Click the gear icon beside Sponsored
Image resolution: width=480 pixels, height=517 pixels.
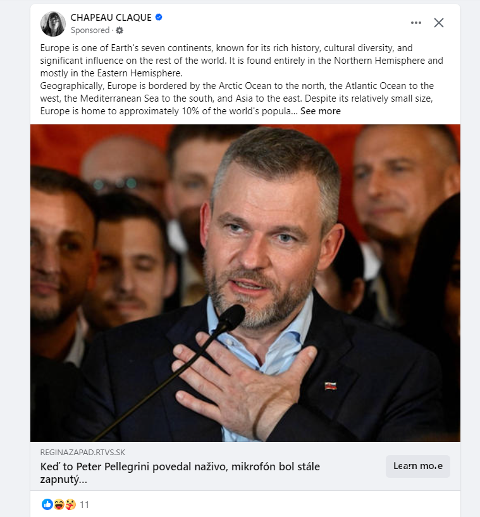[120, 30]
